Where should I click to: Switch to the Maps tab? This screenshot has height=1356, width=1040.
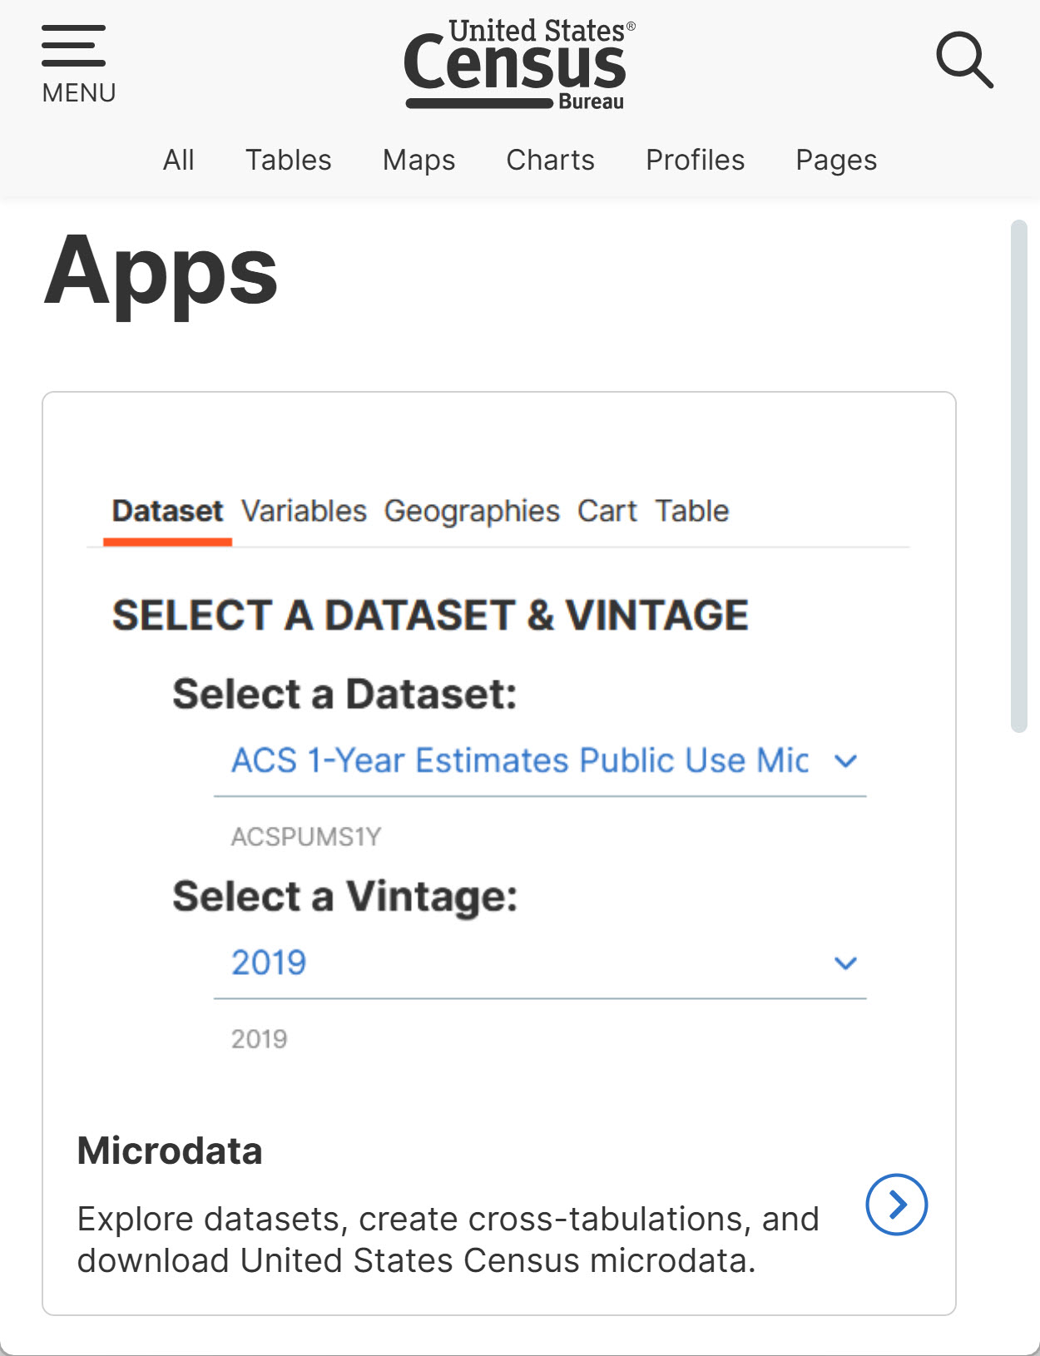[x=418, y=160]
